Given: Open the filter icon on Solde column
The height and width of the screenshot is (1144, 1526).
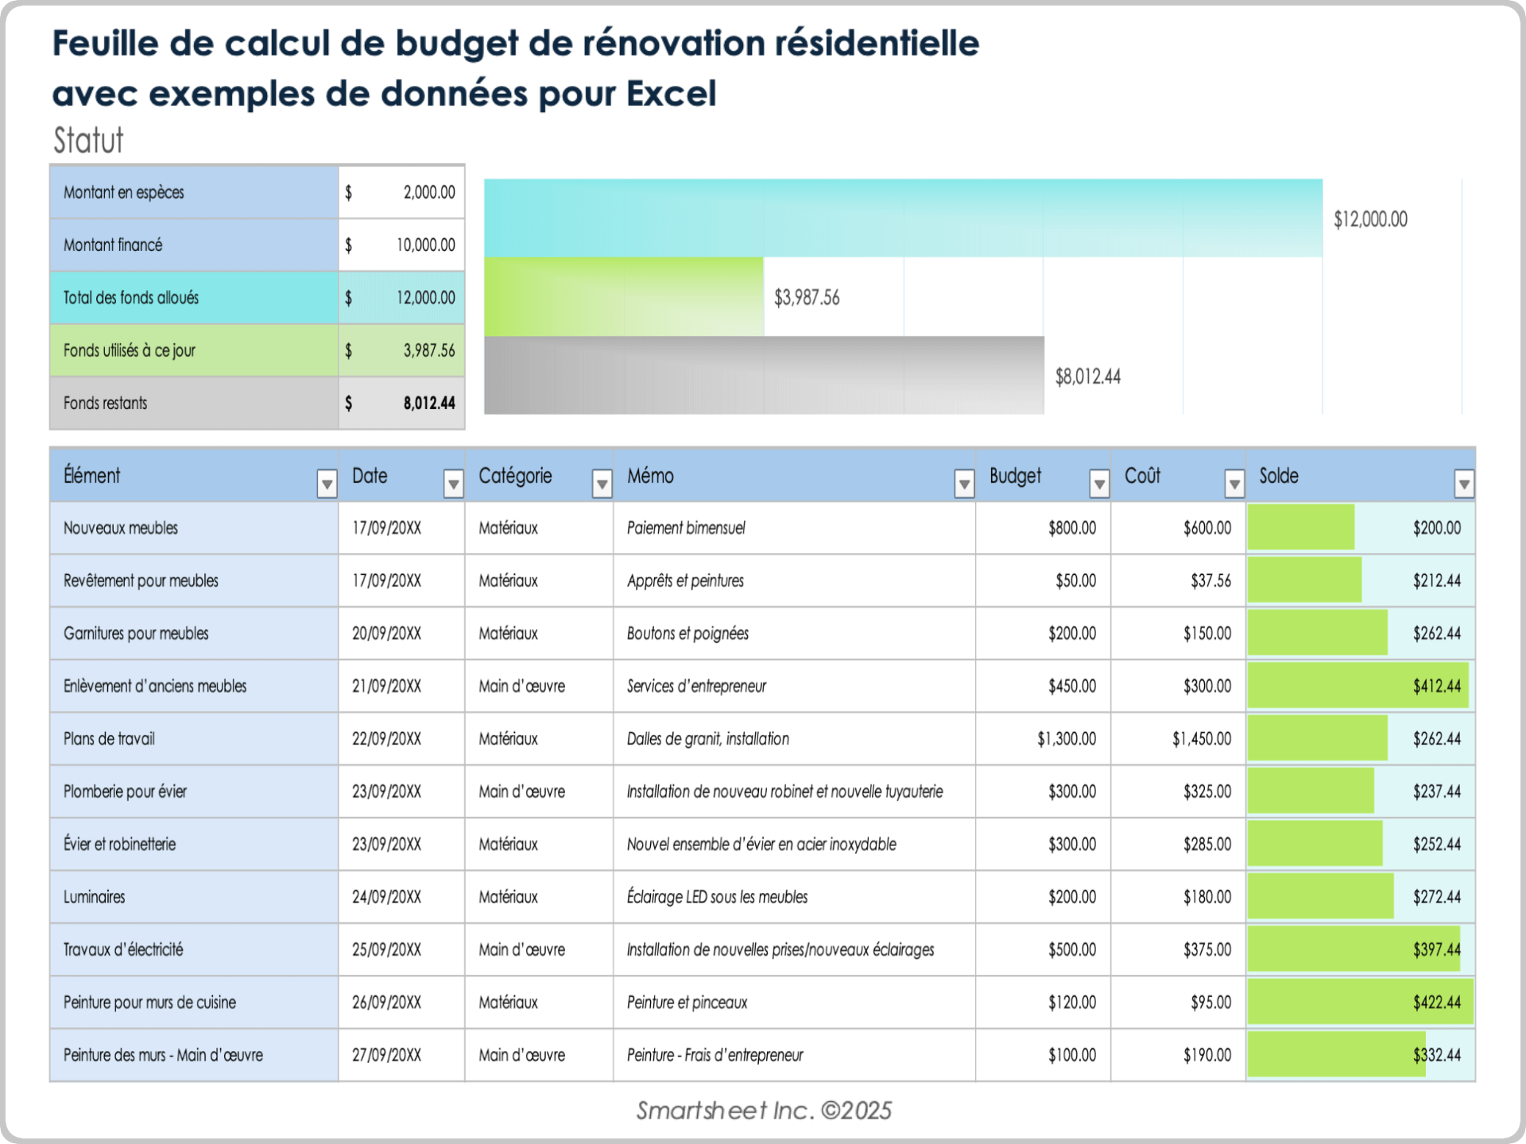Looking at the screenshot, I should (x=1465, y=483).
